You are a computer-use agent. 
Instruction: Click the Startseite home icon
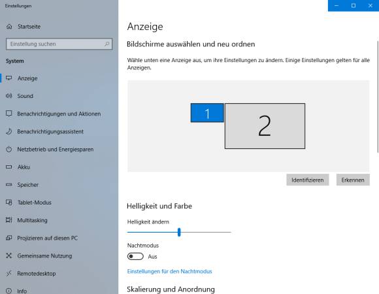9,26
